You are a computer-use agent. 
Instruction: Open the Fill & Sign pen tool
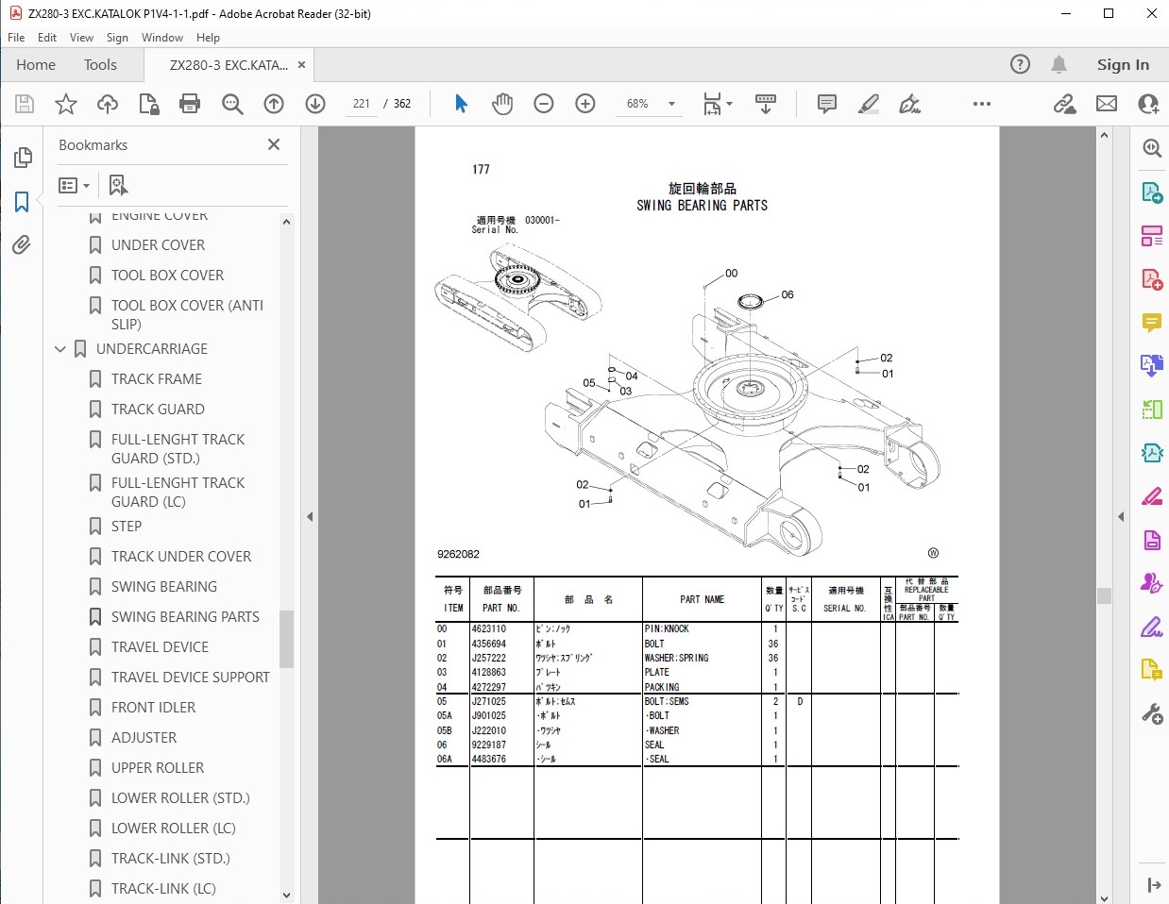(909, 104)
